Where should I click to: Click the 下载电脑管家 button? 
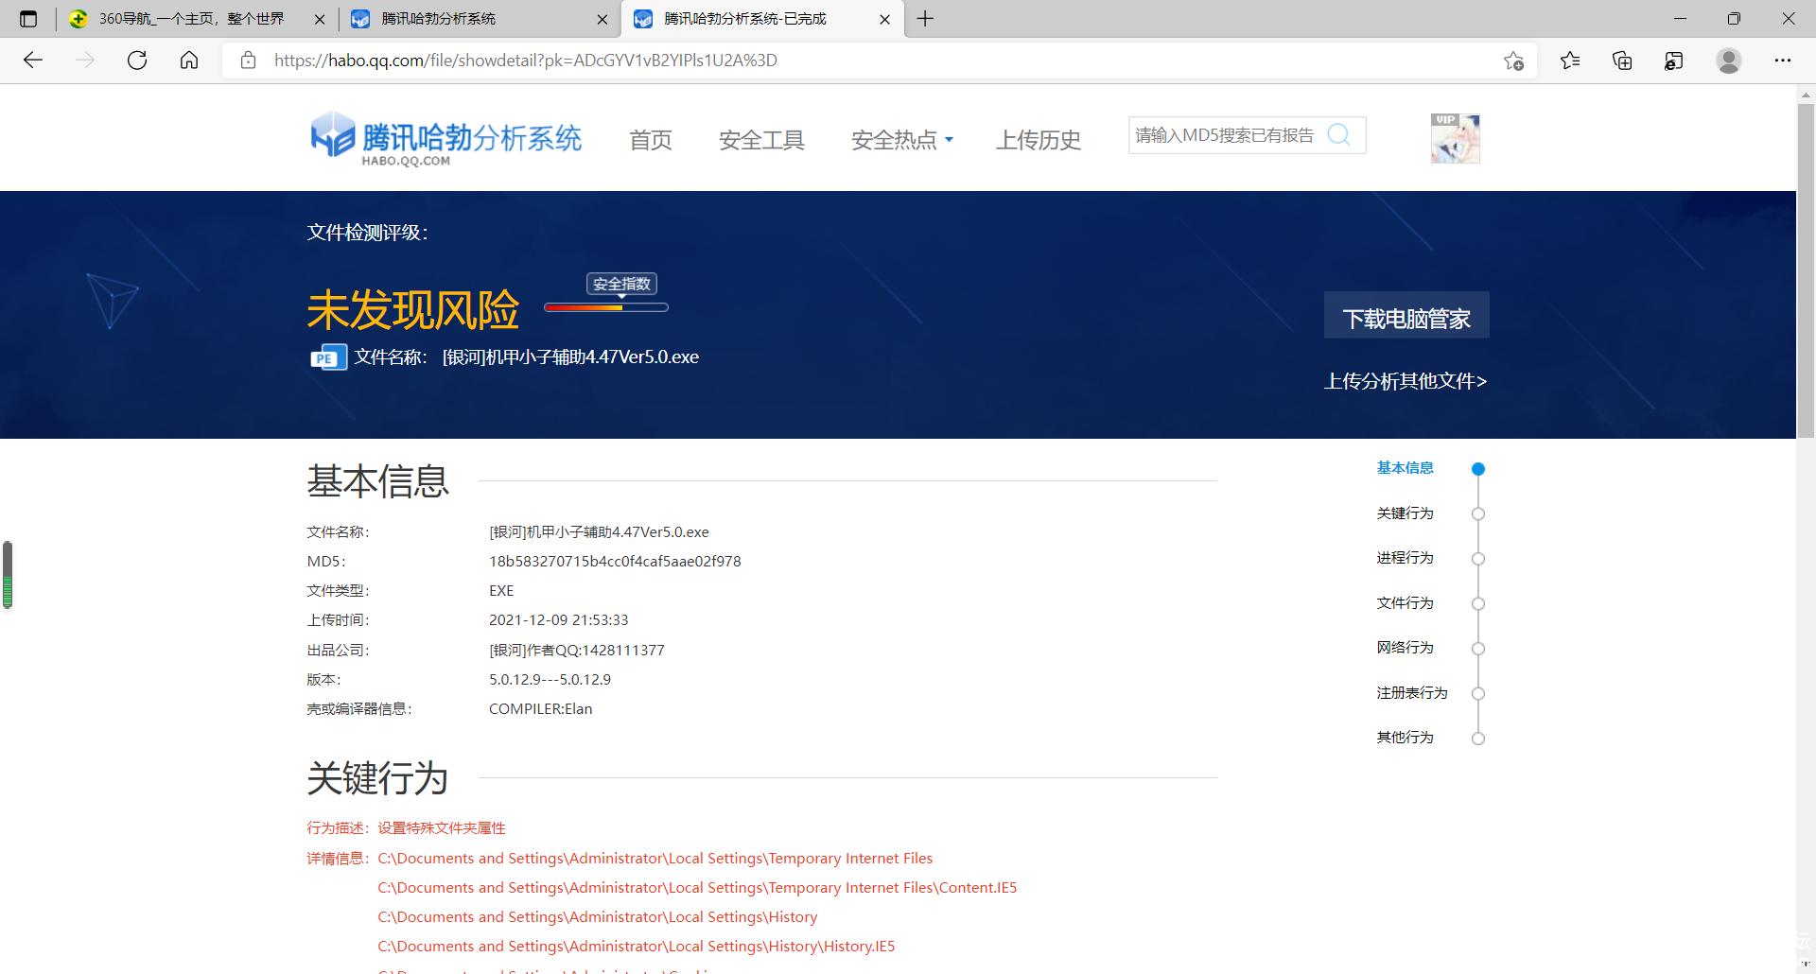(1406, 315)
